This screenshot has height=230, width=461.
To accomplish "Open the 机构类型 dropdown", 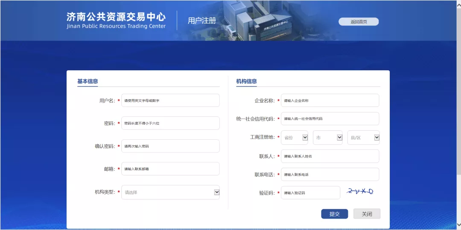I will coord(170,192).
